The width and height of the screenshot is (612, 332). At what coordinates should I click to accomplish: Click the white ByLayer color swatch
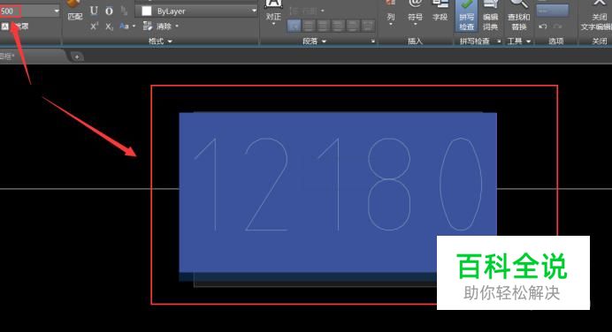click(x=146, y=11)
